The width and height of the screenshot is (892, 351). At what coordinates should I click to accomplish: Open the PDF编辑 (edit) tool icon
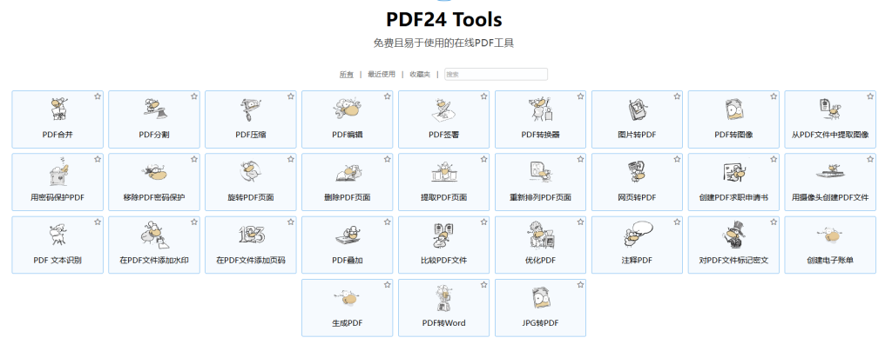click(x=348, y=109)
